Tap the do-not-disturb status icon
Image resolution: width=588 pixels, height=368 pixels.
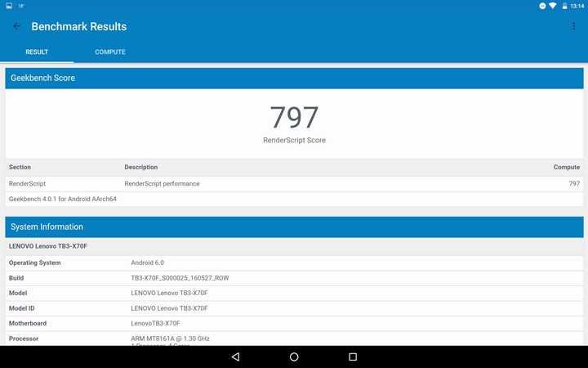click(542, 6)
